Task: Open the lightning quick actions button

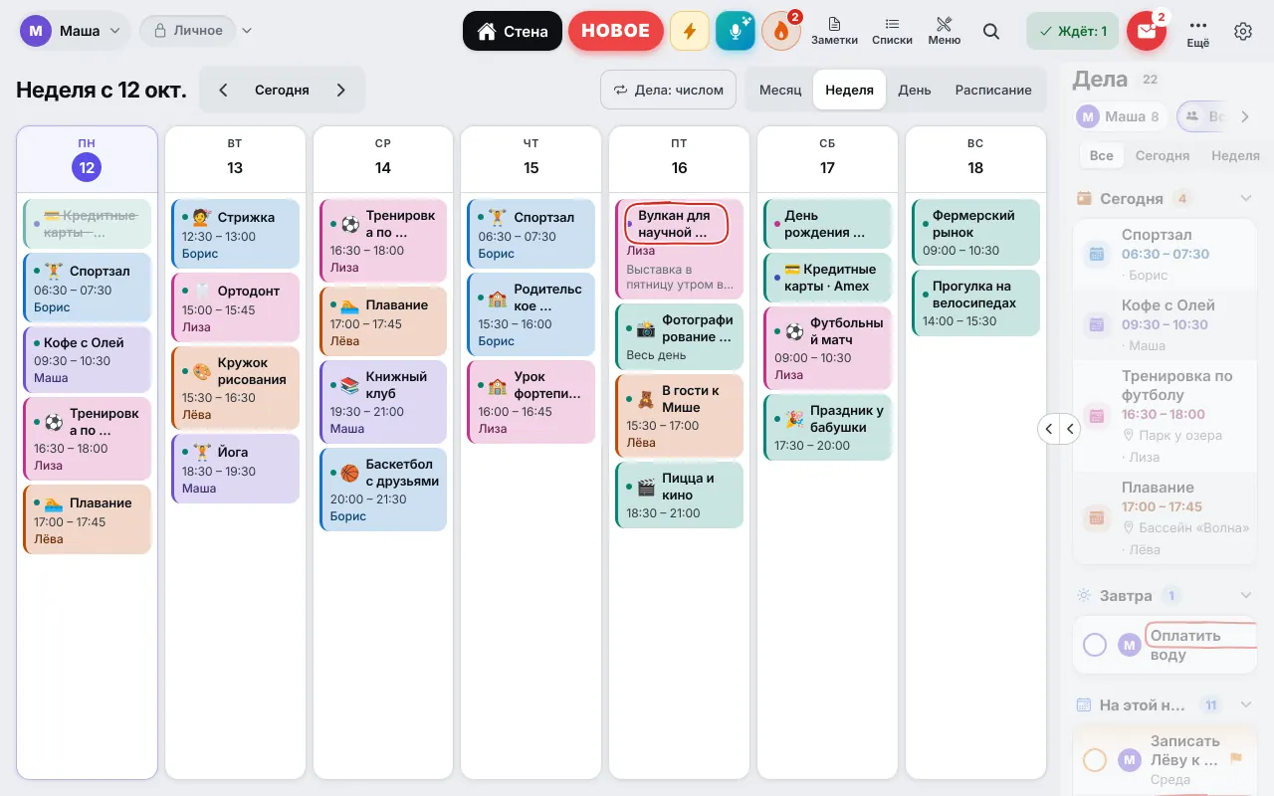Action: coord(689,31)
